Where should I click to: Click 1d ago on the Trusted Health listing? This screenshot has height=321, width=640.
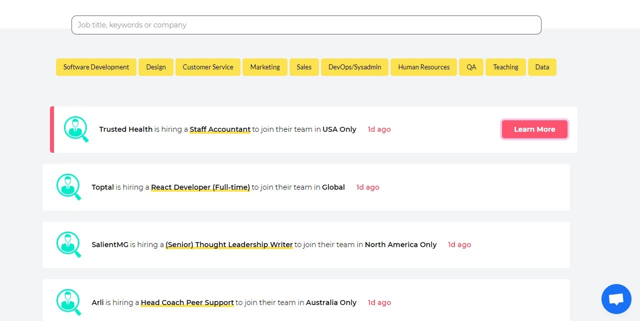click(x=379, y=129)
